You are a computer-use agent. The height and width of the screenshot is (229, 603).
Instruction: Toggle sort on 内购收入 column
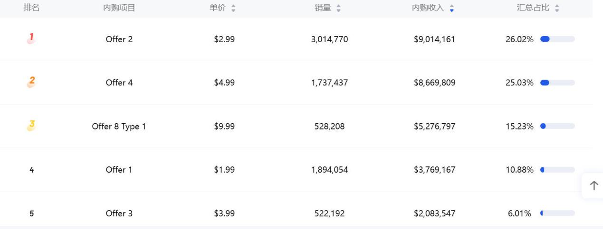coord(451,8)
